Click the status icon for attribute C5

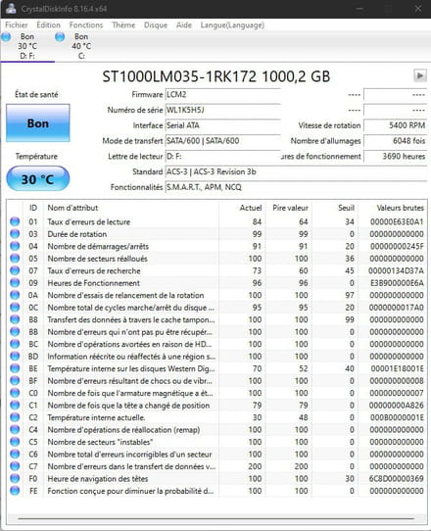point(15,442)
